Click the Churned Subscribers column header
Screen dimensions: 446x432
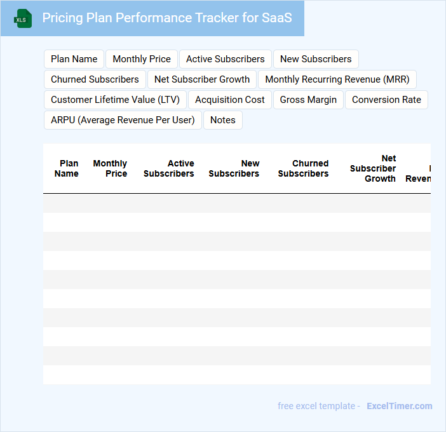(304, 168)
